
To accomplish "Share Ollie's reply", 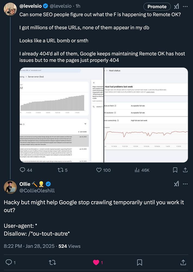I will click(183, 262).
